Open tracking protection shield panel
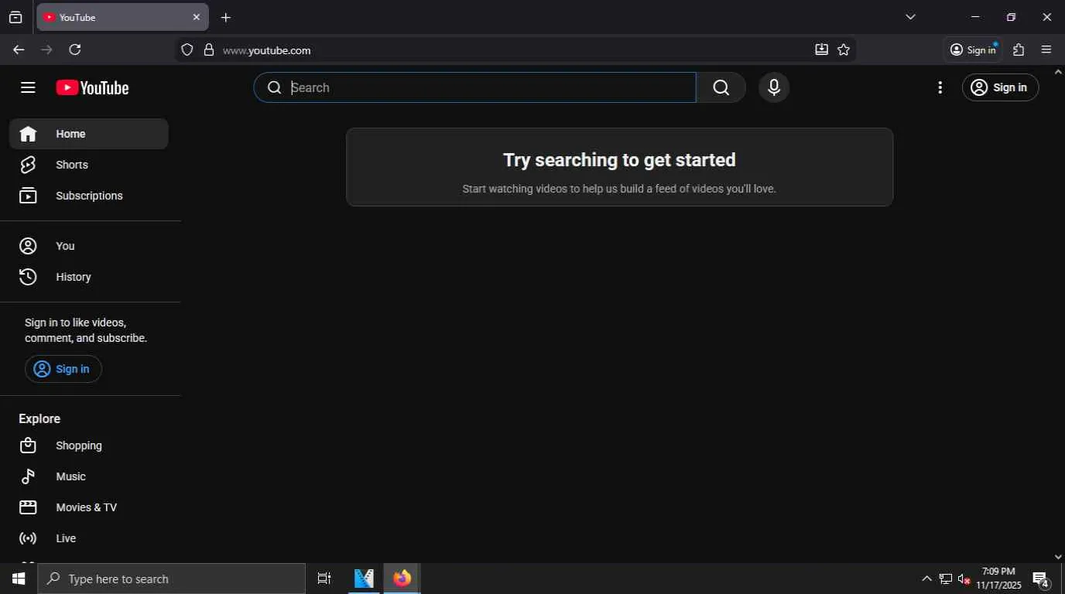 pos(187,49)
